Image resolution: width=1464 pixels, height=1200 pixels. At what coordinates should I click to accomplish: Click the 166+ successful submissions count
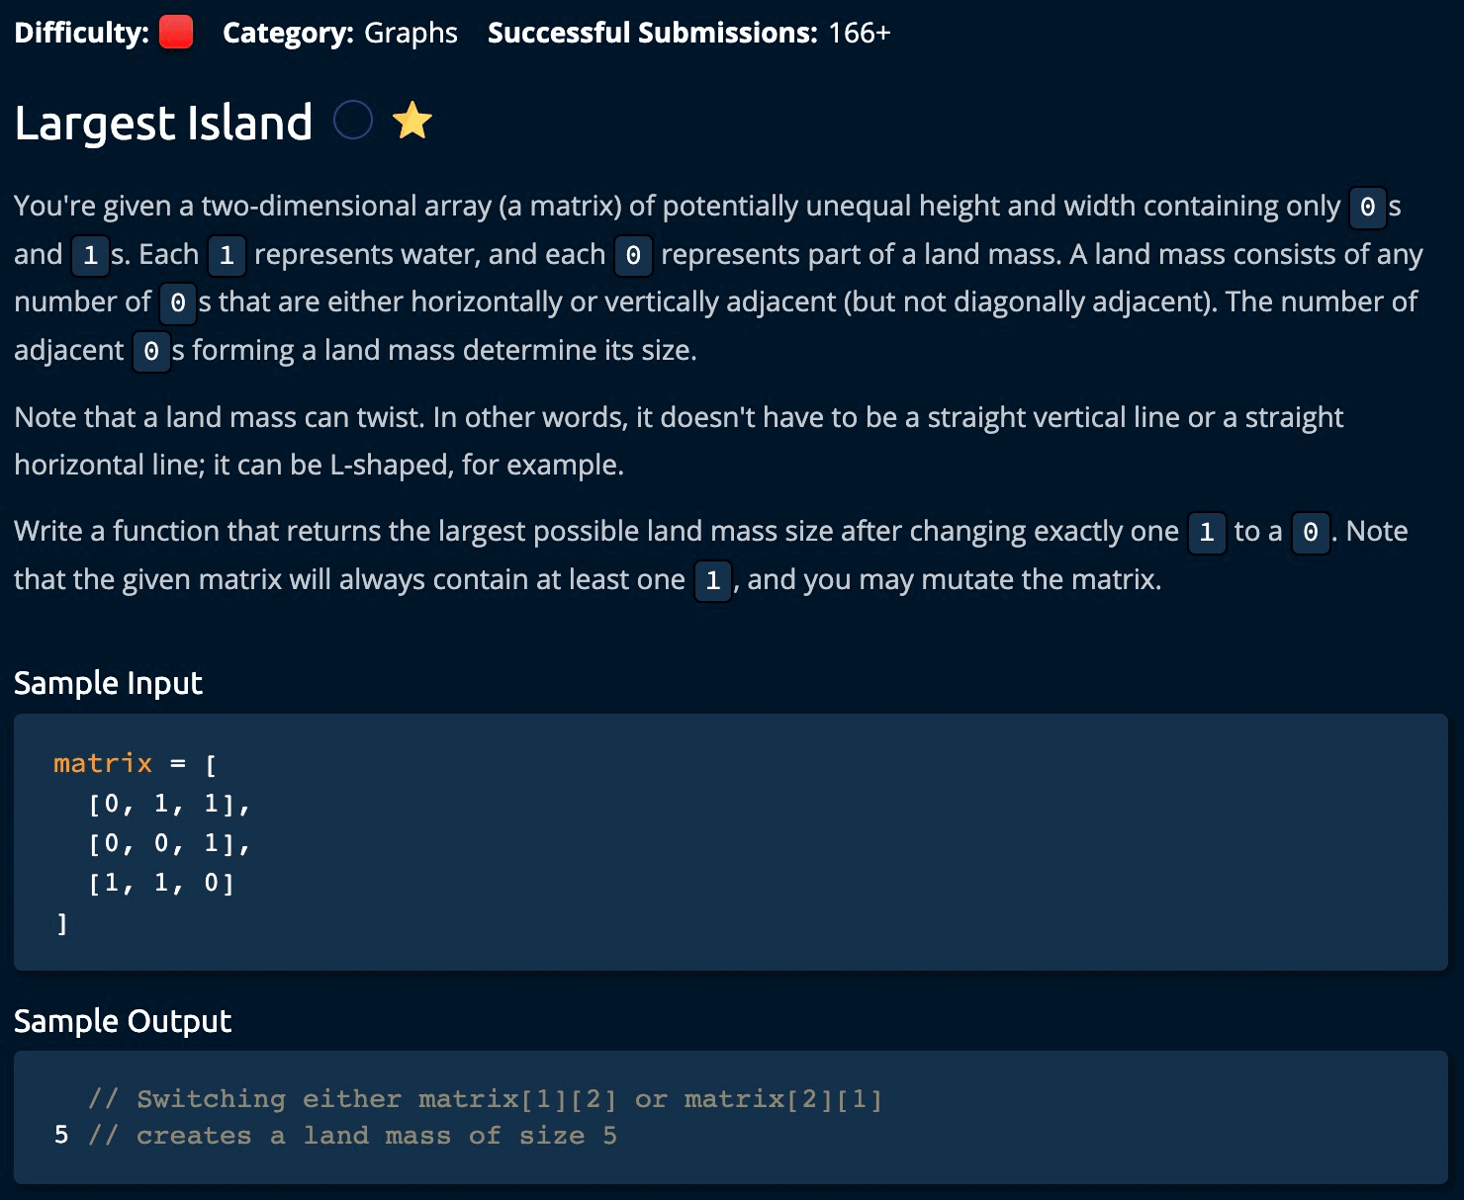pos(859,33)
